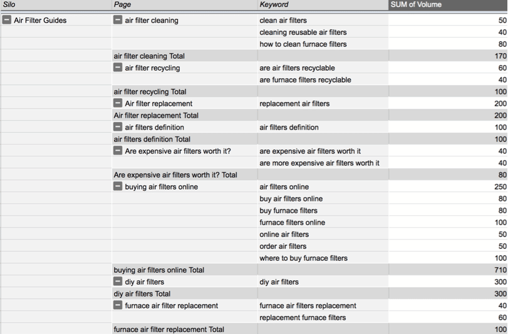508x334 pixels.
Task: Click the 'are furnace filters recyclable' cell
Action: point(323,79)
